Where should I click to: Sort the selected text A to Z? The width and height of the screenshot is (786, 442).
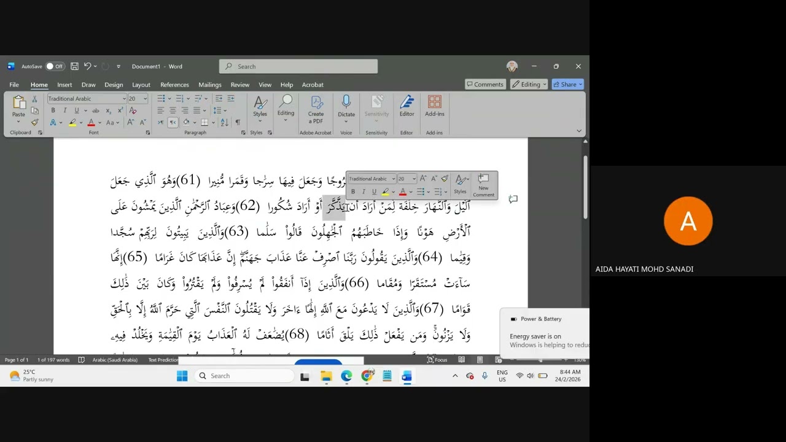[225, 122]
